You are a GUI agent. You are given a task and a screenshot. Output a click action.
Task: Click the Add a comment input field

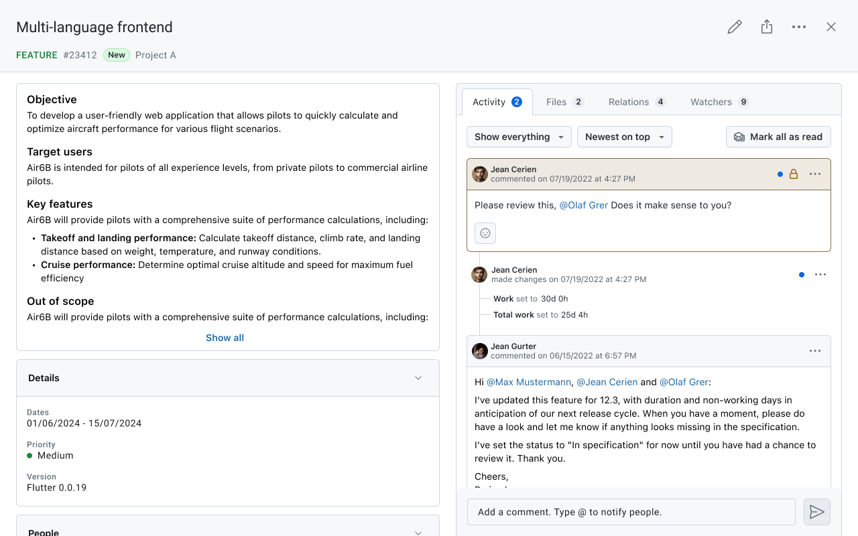pos(631,512)
